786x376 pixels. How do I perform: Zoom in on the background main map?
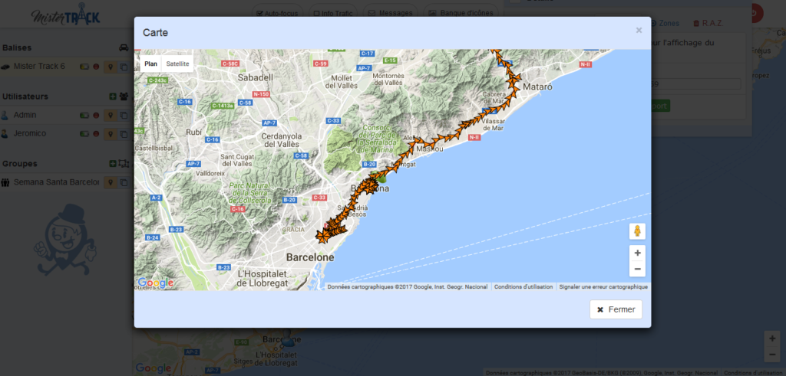pos(772,338)
